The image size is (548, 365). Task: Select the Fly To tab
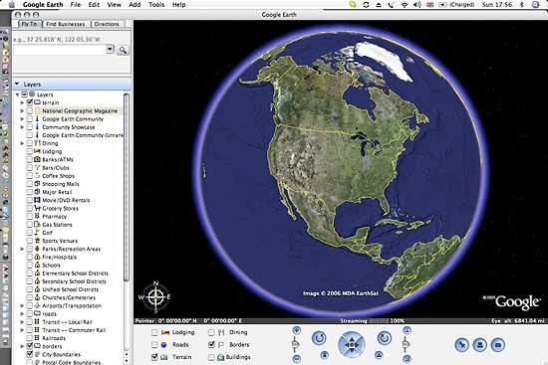coord(29,24)
